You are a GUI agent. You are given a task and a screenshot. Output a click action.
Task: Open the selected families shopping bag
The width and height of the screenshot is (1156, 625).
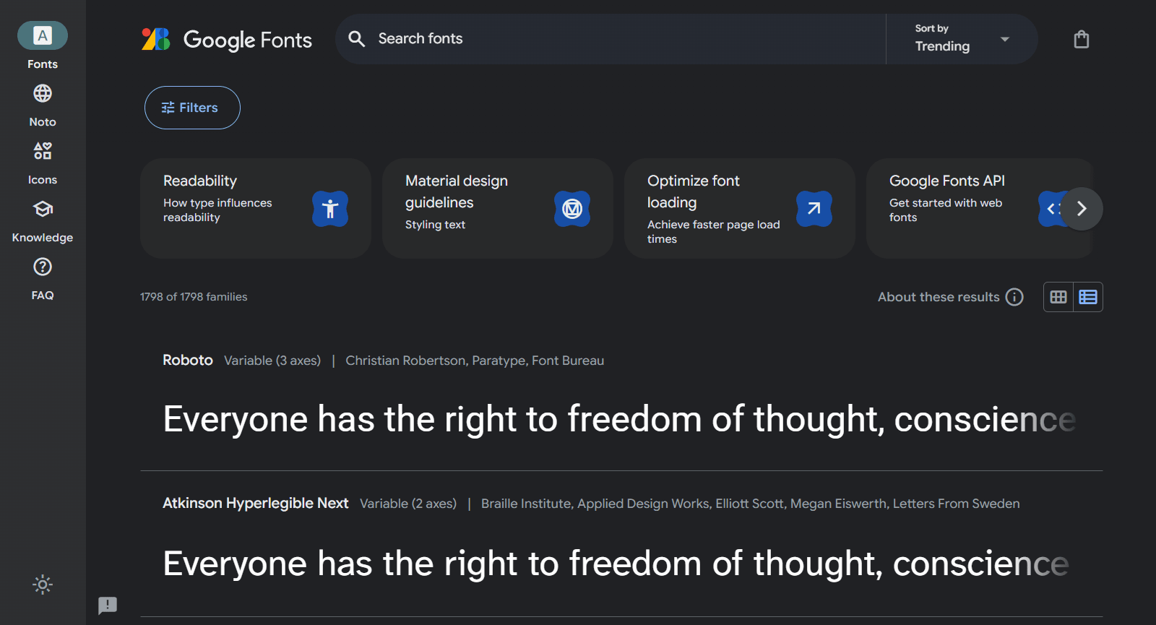pyautogui.click(x=1081, y=39)
